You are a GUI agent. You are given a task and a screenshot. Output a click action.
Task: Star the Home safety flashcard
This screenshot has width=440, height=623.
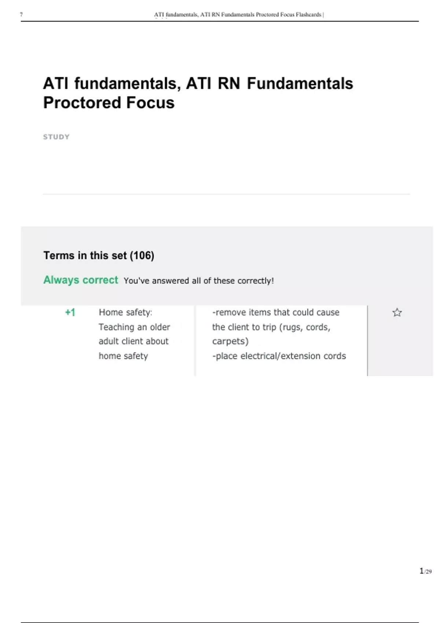[x=397, y=313]
